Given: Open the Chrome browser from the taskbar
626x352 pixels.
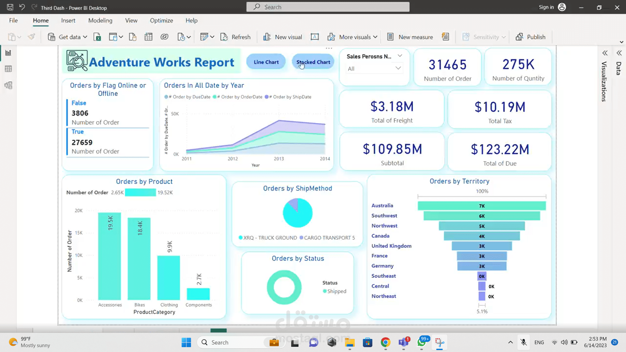Looking at the screenshot, I should pos(385,342).
